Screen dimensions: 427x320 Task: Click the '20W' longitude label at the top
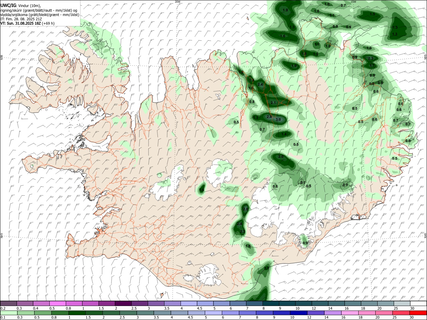tap(177, 2)
